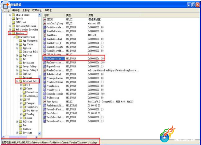Select the WarnonBadCert... value name
Viewport: 201px width, 145px height.
coord(55,110)
